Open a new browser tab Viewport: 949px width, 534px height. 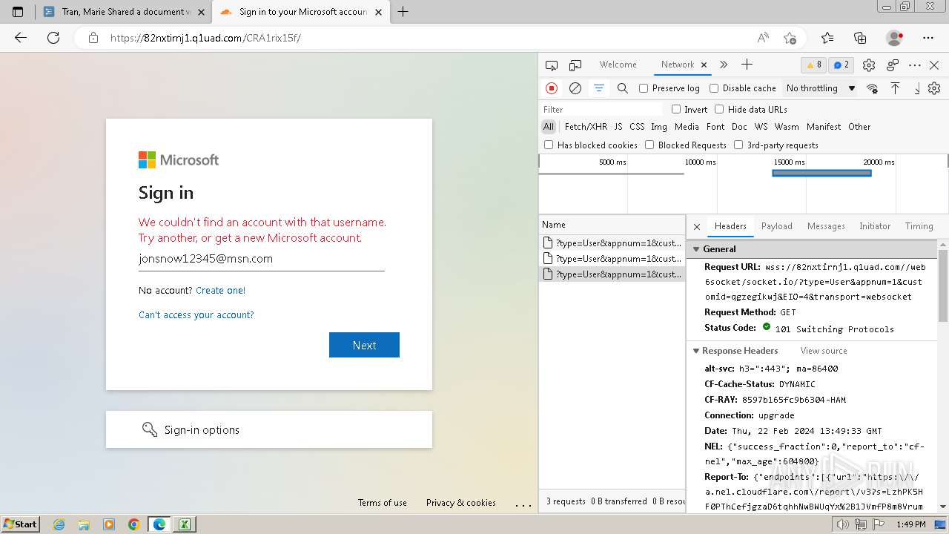point(403,11)
